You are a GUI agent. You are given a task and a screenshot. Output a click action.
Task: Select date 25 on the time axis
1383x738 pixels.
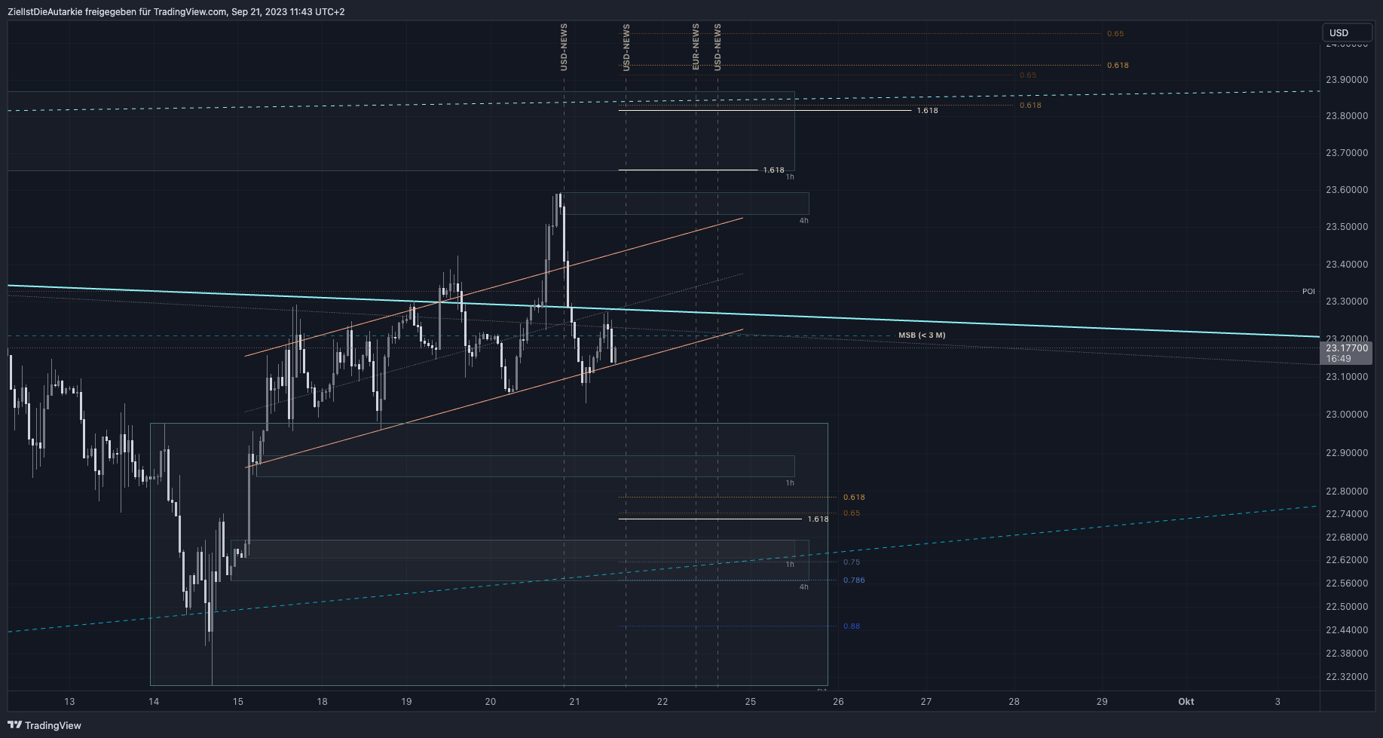pos(751,701)
